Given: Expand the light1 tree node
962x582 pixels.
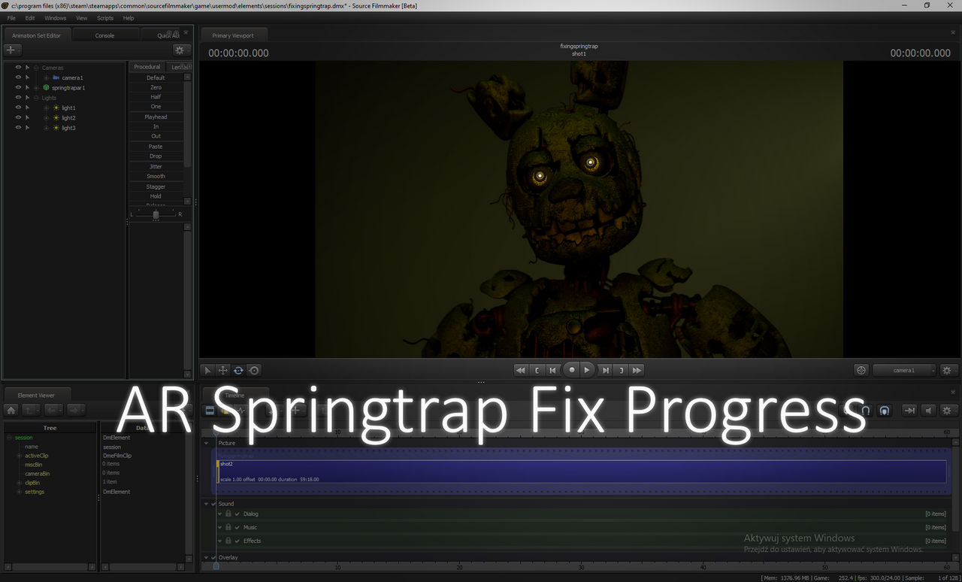Looking at the screenshot, I should pyautogui.click(x=46, y=108).
